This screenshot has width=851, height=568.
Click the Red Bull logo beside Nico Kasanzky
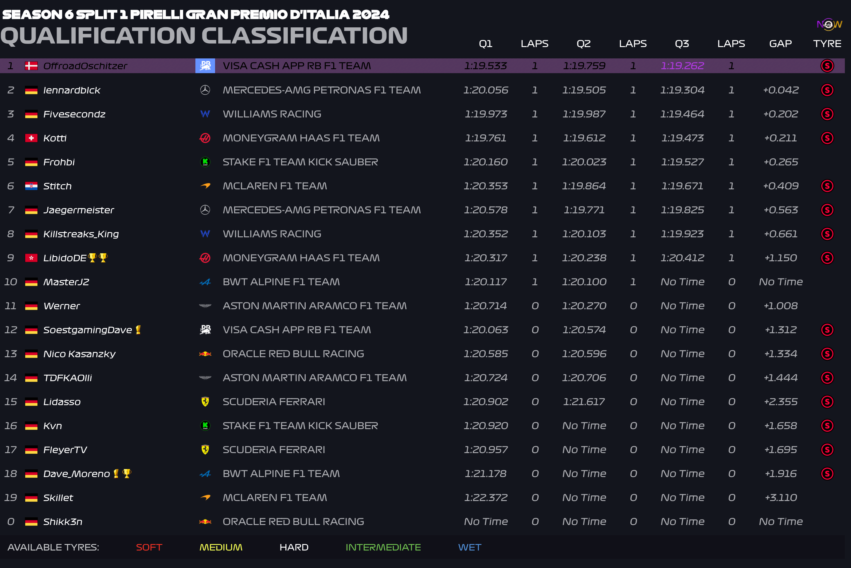click(205, 353)
